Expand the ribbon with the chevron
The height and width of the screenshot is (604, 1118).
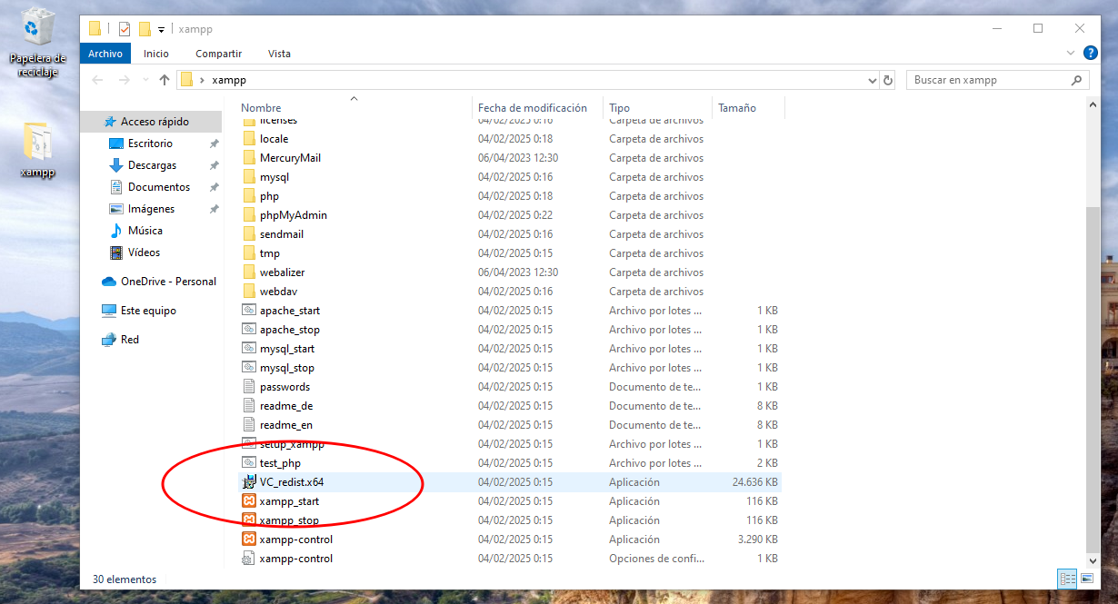tap(1069, 54)
